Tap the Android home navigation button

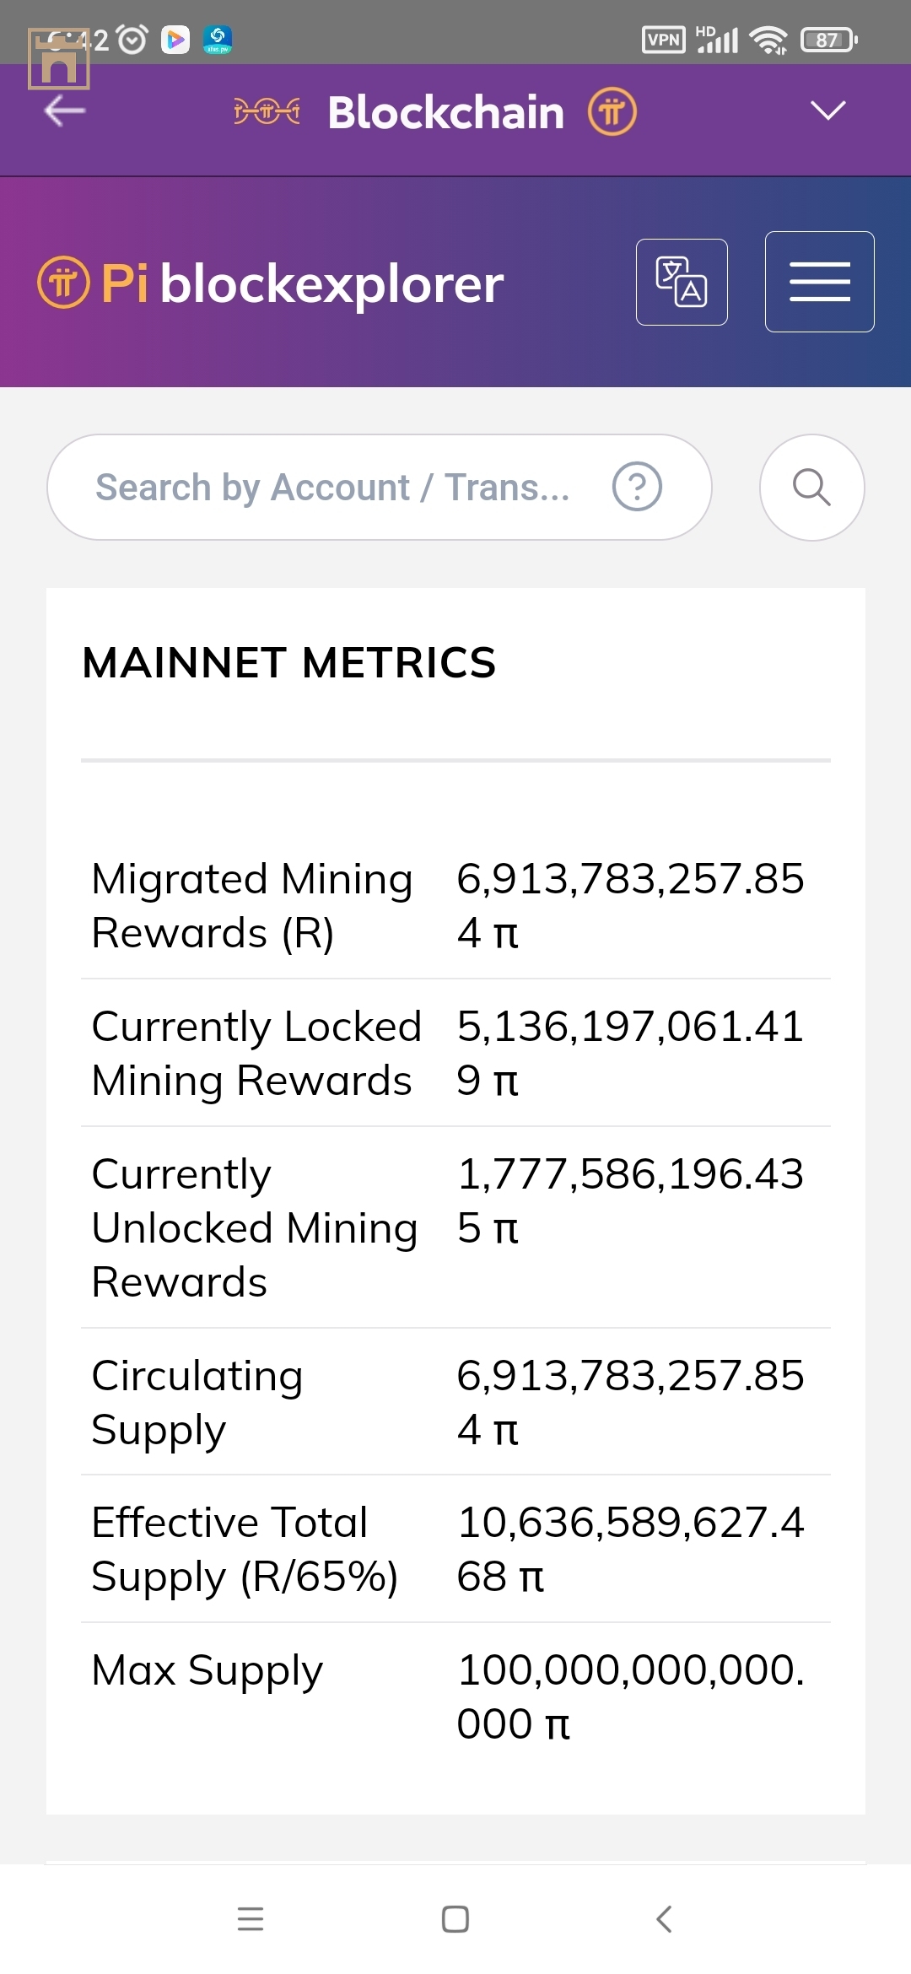pyautogui.click(x=455, y=1919)
